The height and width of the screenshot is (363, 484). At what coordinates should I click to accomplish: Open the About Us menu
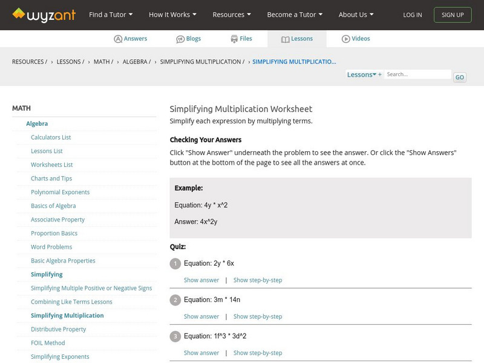[356, 15]
